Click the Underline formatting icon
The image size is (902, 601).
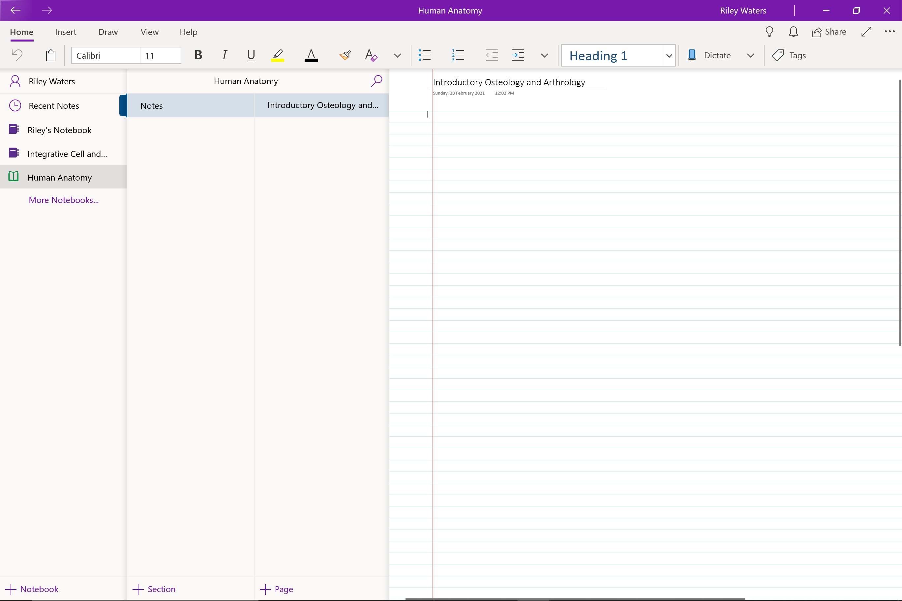pos(251,55)
